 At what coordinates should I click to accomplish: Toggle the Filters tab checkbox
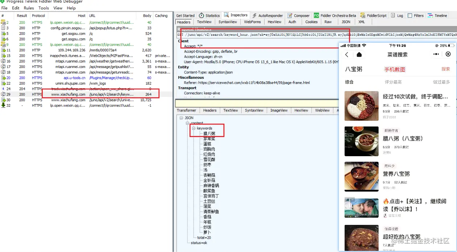pos(410,16)
